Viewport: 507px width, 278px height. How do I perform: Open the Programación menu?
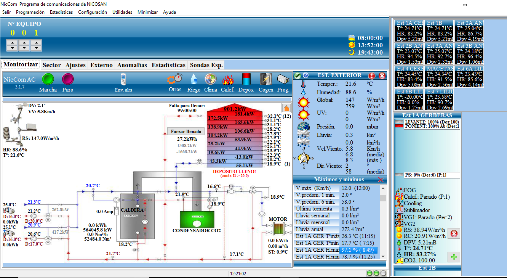[x=30, y=12]
